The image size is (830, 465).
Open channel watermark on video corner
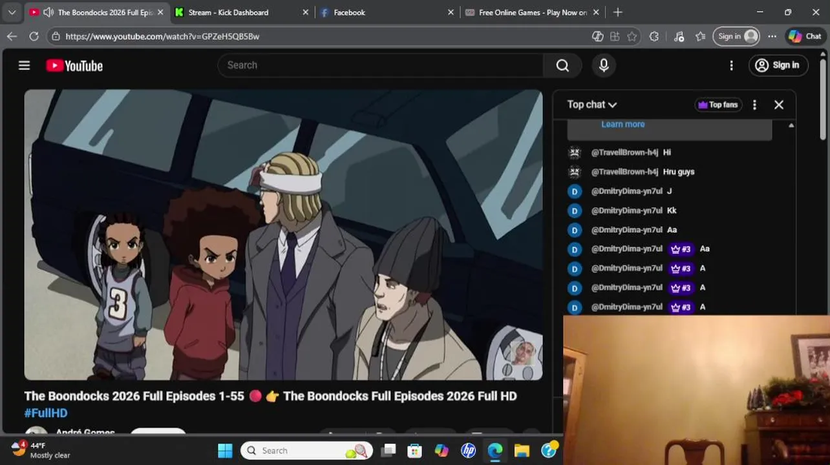[524, 353]
